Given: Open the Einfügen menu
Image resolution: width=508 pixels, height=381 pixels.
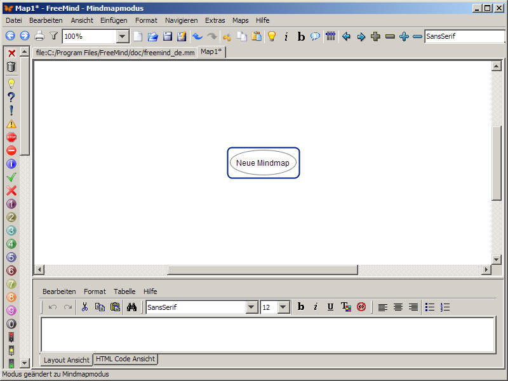Looking at the screenshot, I should pyautogui.click(x=114, y=20).
